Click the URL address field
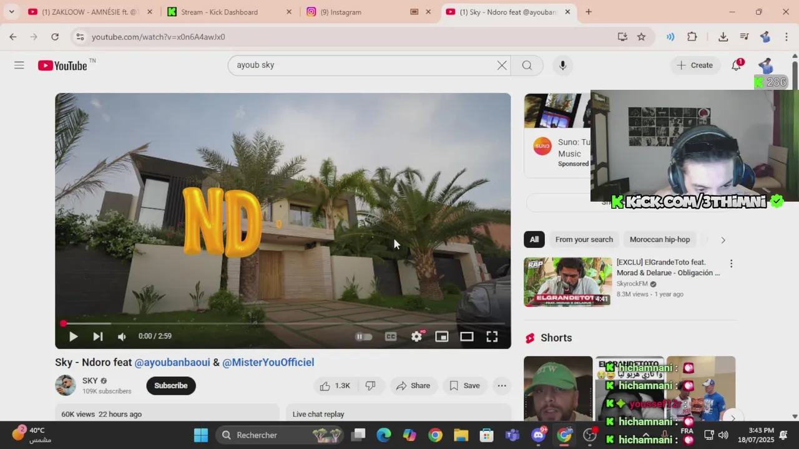Viewport: 799px width, 449px height. [x=350, y=37]
